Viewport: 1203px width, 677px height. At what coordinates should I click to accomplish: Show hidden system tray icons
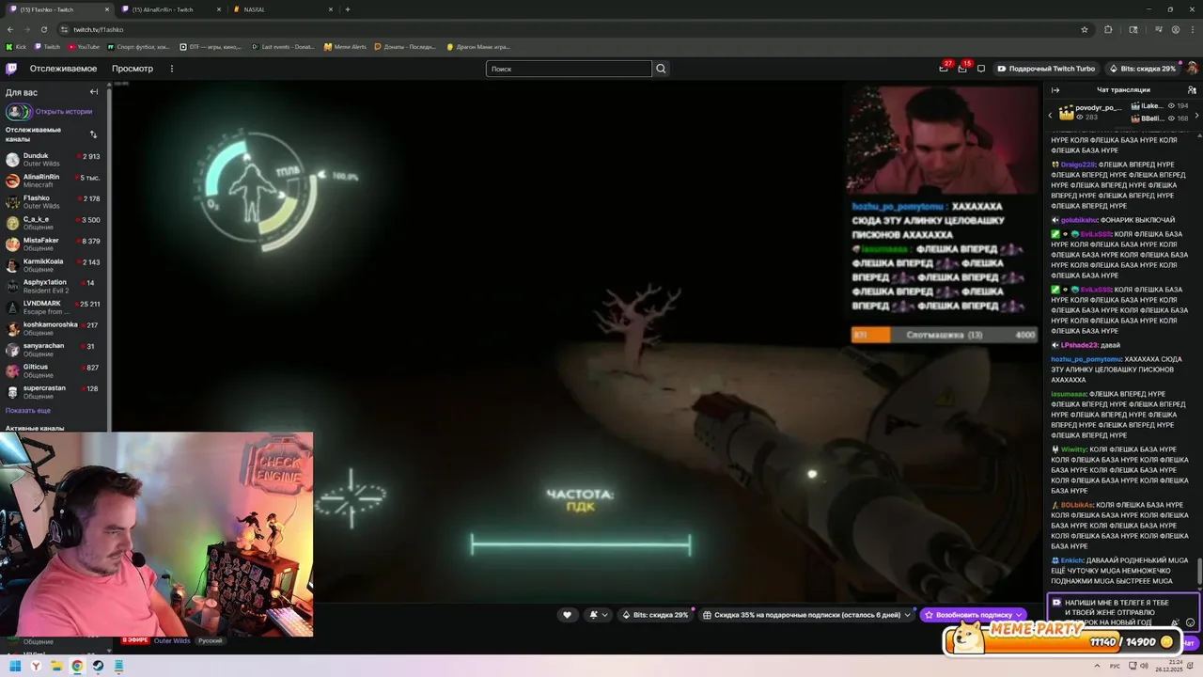tap(1096, 666)
